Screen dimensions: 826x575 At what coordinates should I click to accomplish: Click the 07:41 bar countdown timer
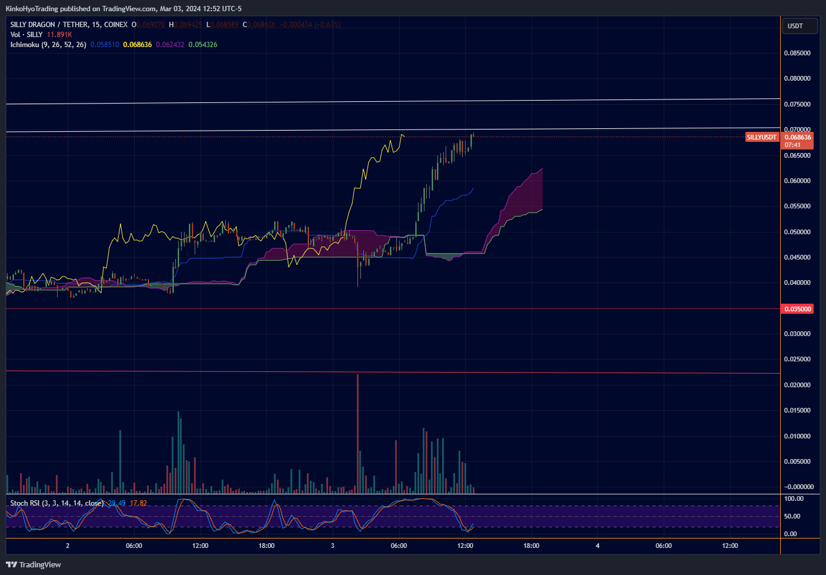pos(792,145)
